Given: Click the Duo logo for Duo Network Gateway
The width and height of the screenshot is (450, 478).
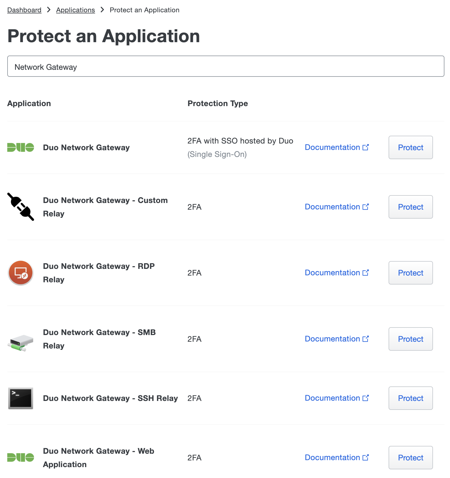Looking at the screenshot, I should tap(21, 147).
